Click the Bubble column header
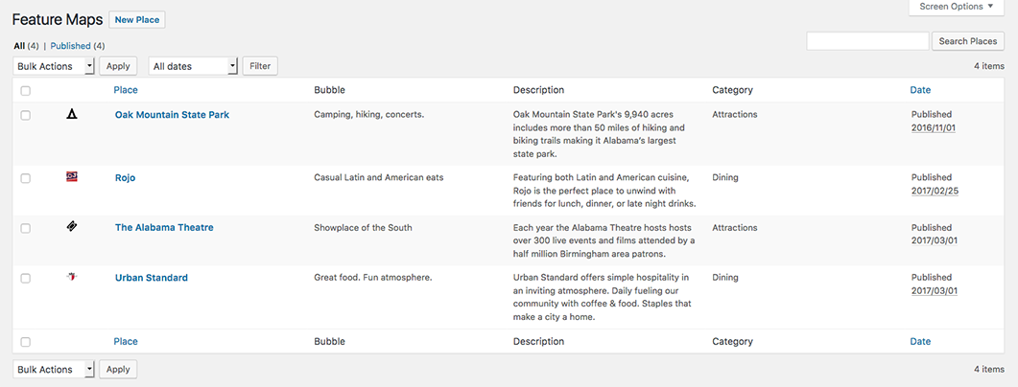The image size is (1018, 387). point(329,90)
